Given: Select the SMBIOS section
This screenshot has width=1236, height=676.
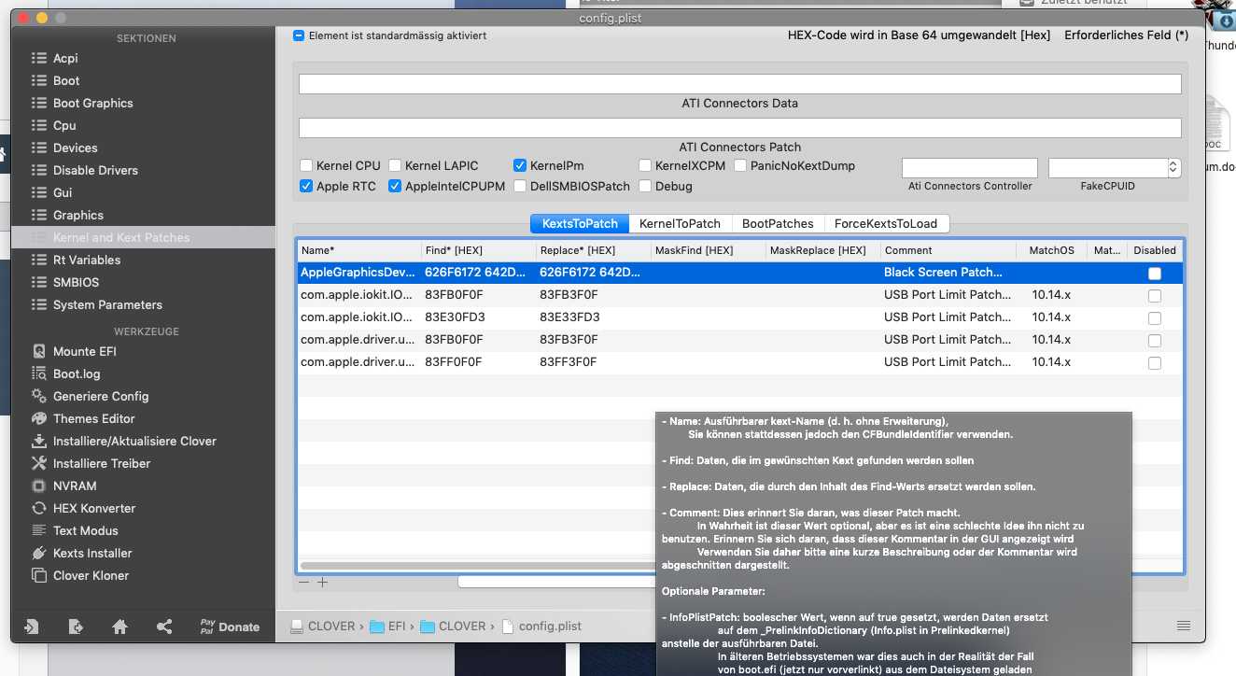Looking at the screenshot, I should coord(76,282).
